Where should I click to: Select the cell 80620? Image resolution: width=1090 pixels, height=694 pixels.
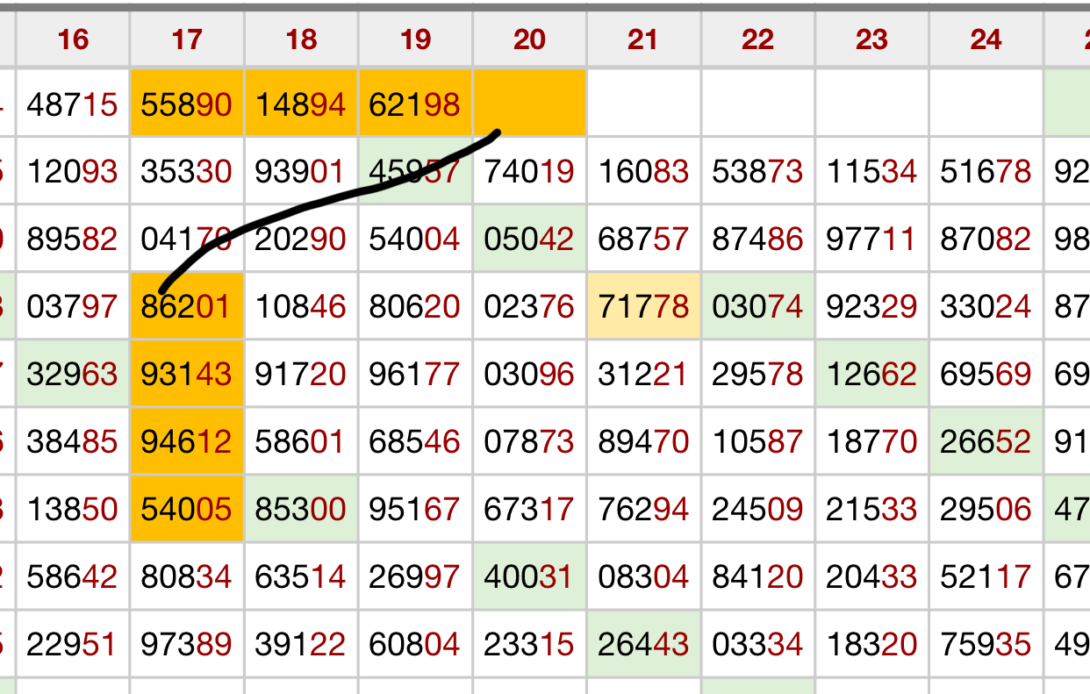click(415, 306)
